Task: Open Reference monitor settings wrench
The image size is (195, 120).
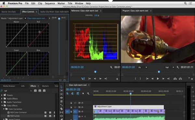Action: point(111,67)
